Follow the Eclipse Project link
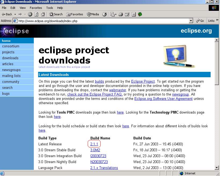The image size is (220, 176). (x=143, y=82)
